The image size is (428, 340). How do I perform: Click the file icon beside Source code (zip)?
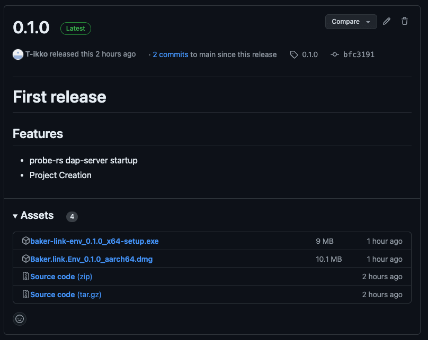click(25, 277)
